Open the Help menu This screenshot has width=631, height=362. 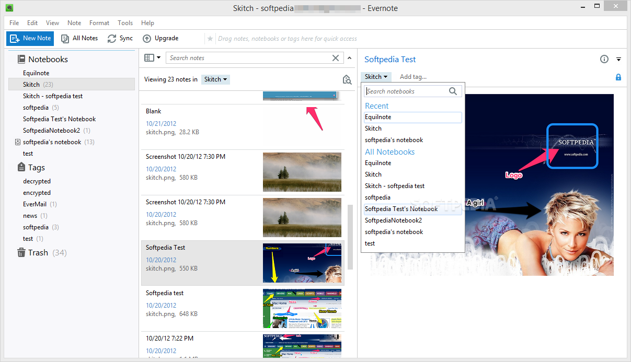[x=148, y=23]
